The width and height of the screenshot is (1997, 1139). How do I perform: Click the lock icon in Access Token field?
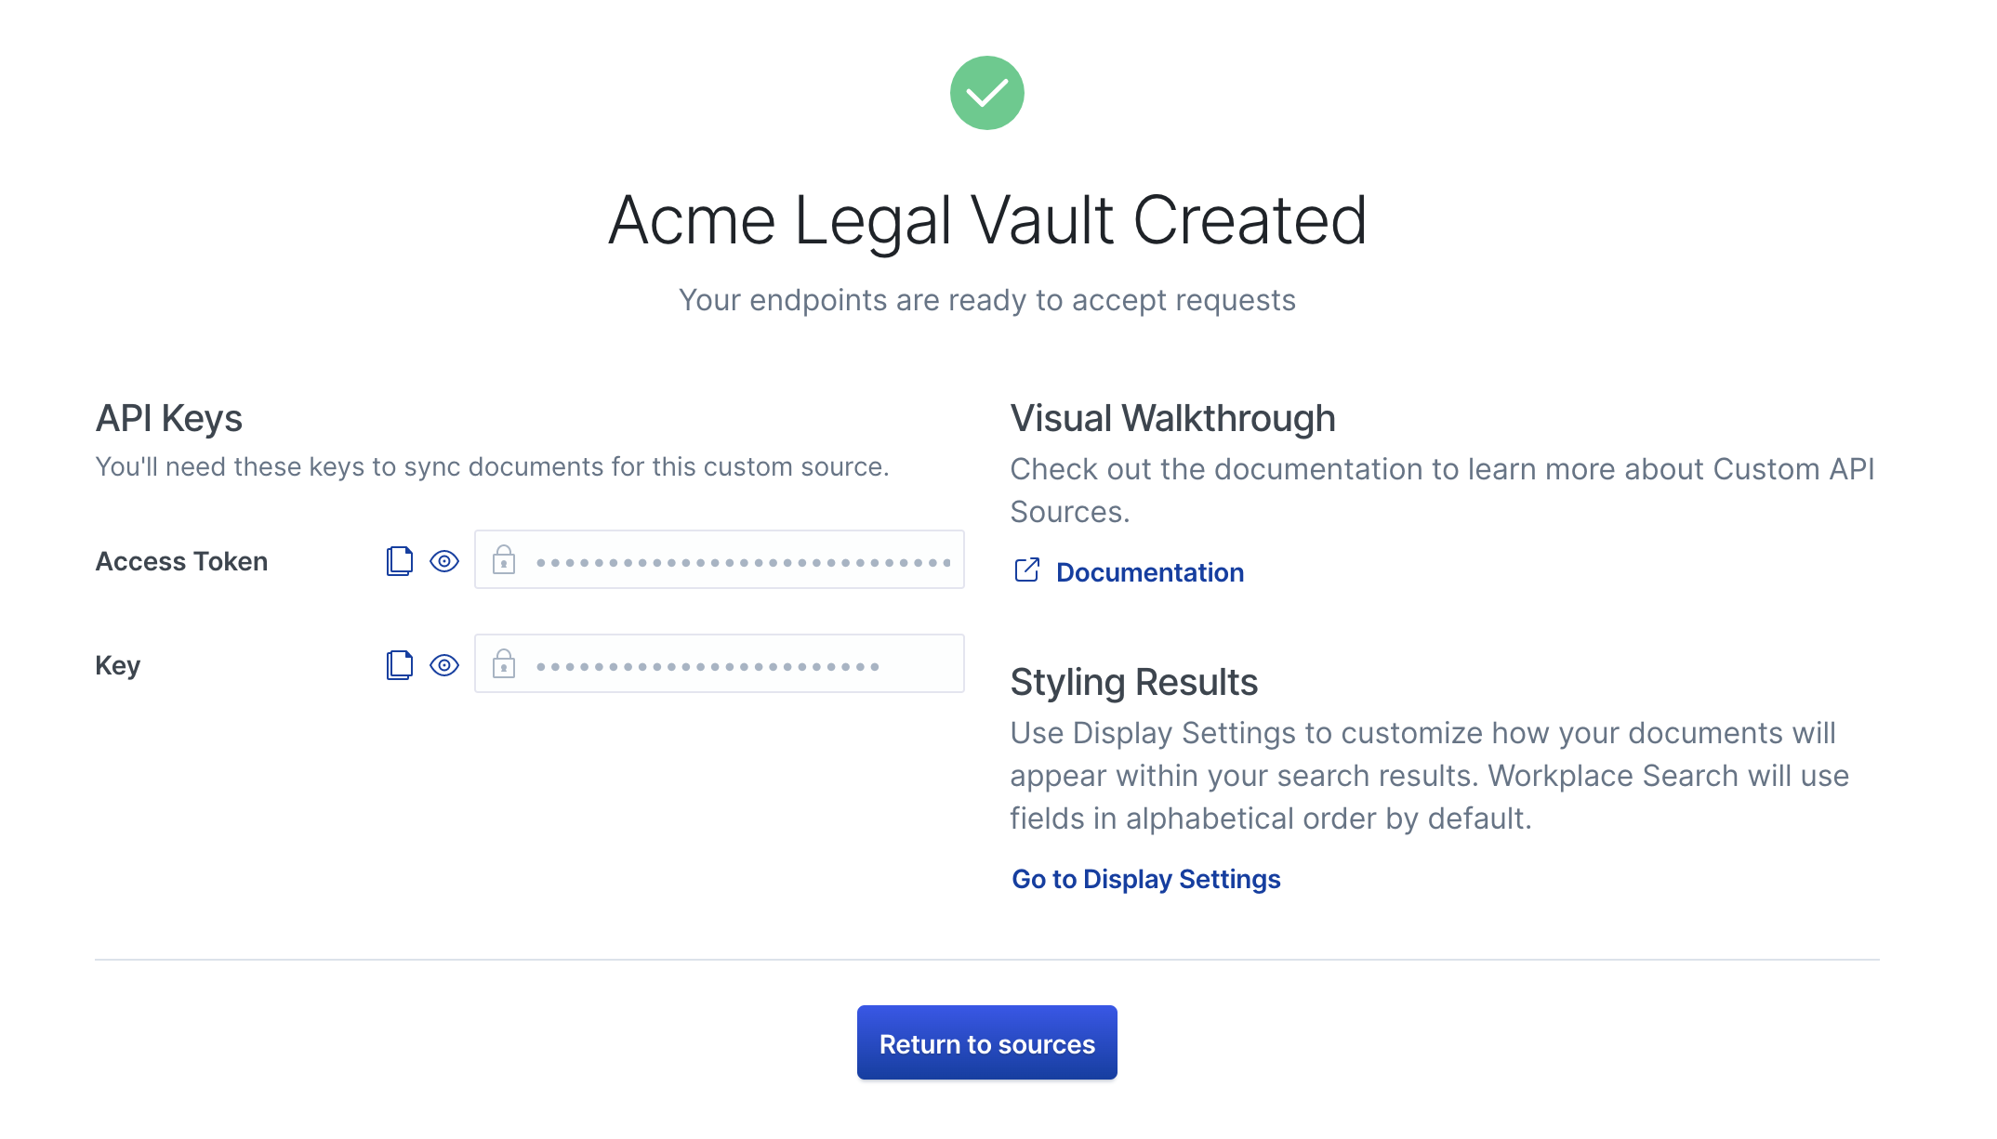pos(504,560)
